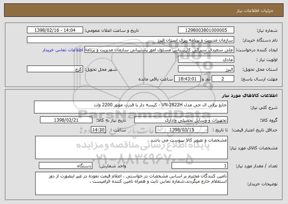Image resolution: width=288 pixels, height=204 pixels.
Task: Select the label 'استان محل تحویل:'
Action: [x=260, y=69]
